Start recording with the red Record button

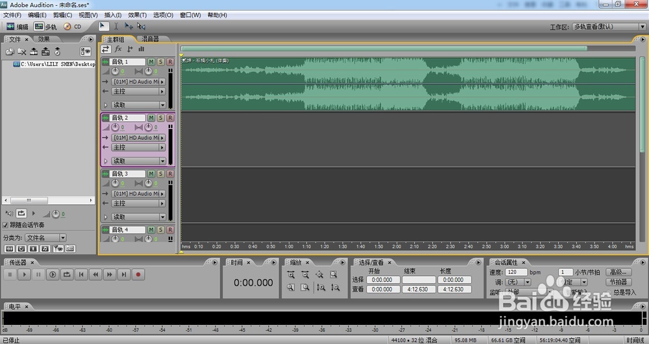click(138, 274)
